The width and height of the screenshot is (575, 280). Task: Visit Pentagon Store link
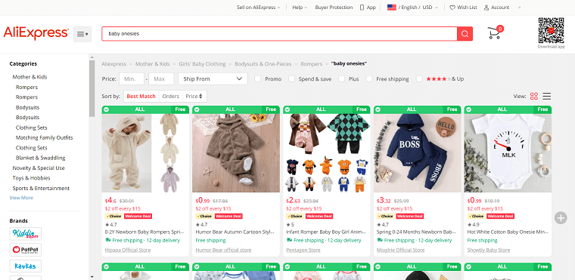coord(303,250)
